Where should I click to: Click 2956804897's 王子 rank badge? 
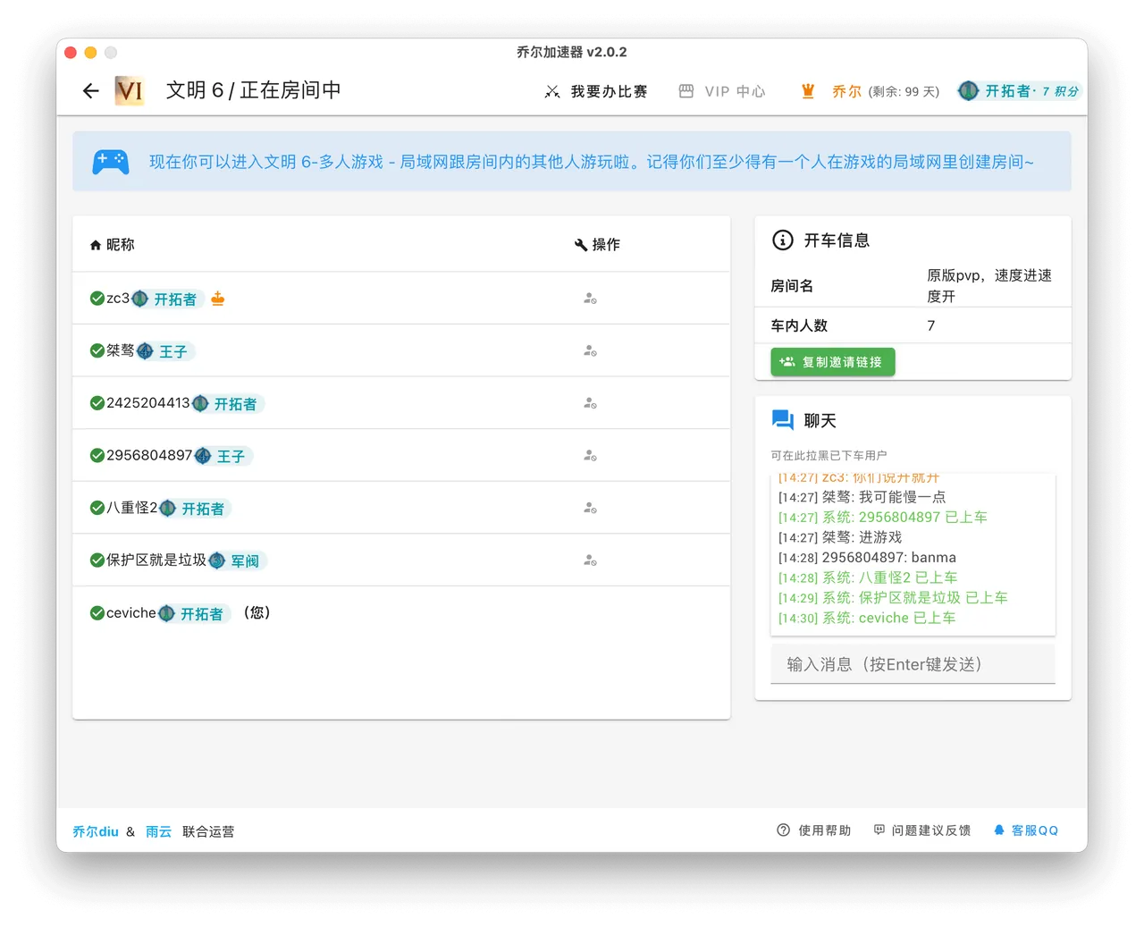(x=223, y=456)
